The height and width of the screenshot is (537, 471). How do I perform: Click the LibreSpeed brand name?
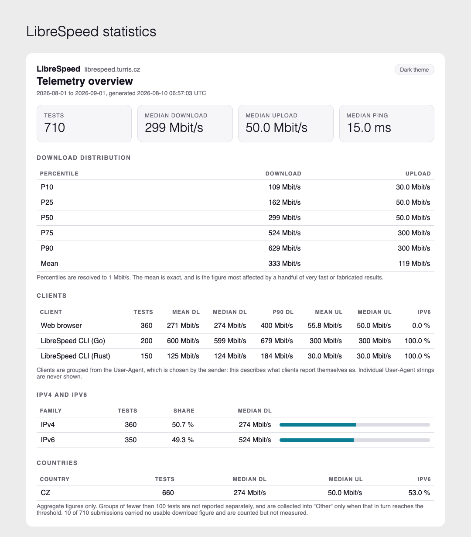pos(58,69)
